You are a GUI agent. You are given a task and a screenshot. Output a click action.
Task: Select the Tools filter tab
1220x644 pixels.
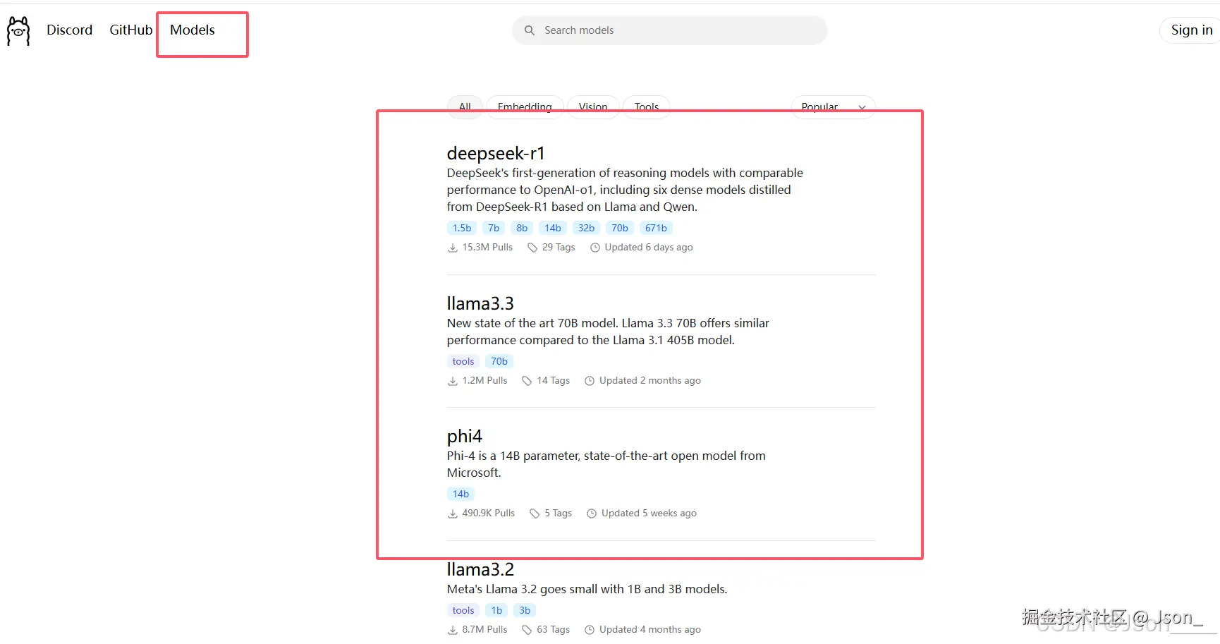click(x=647, y=107)
